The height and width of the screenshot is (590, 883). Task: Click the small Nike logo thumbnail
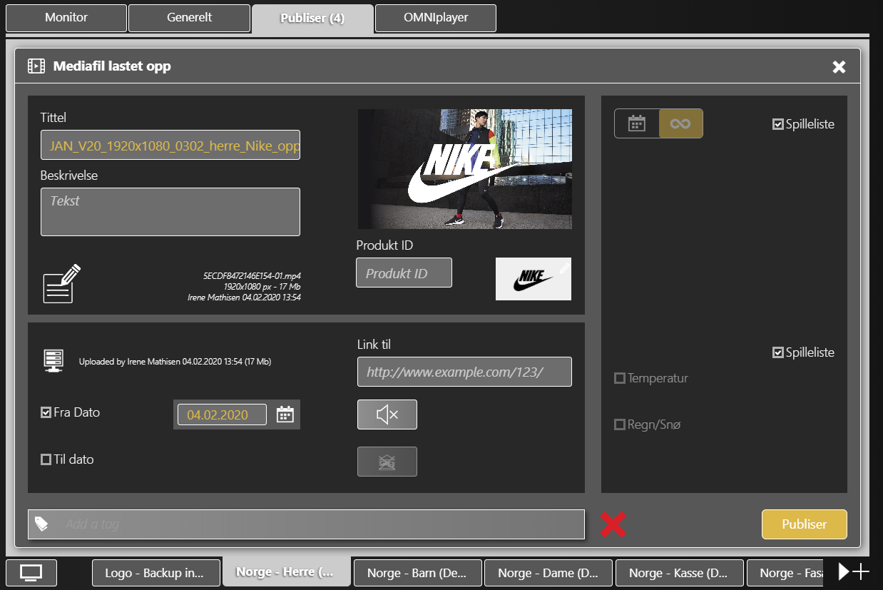click(534, 279)
